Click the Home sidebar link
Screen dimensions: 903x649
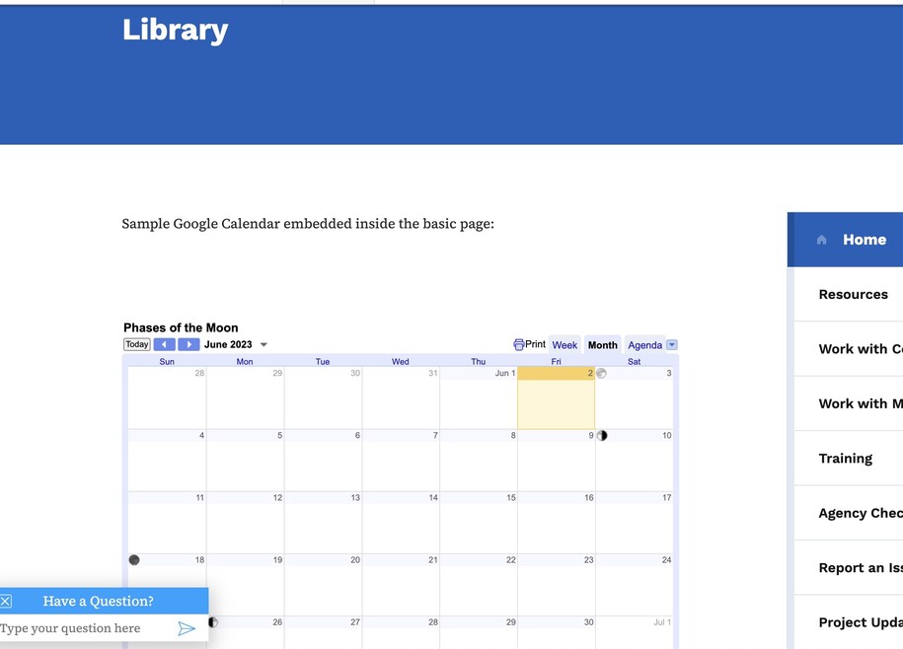click(x=864, y=240)
